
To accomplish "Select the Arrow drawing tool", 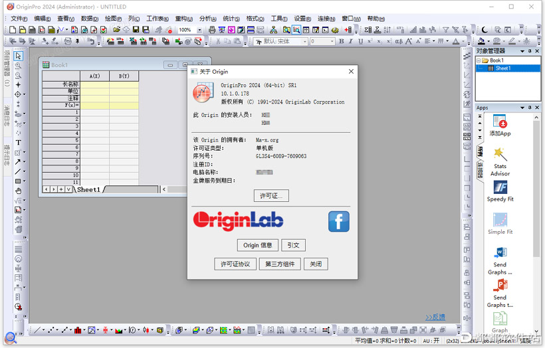I will point(18,161).
